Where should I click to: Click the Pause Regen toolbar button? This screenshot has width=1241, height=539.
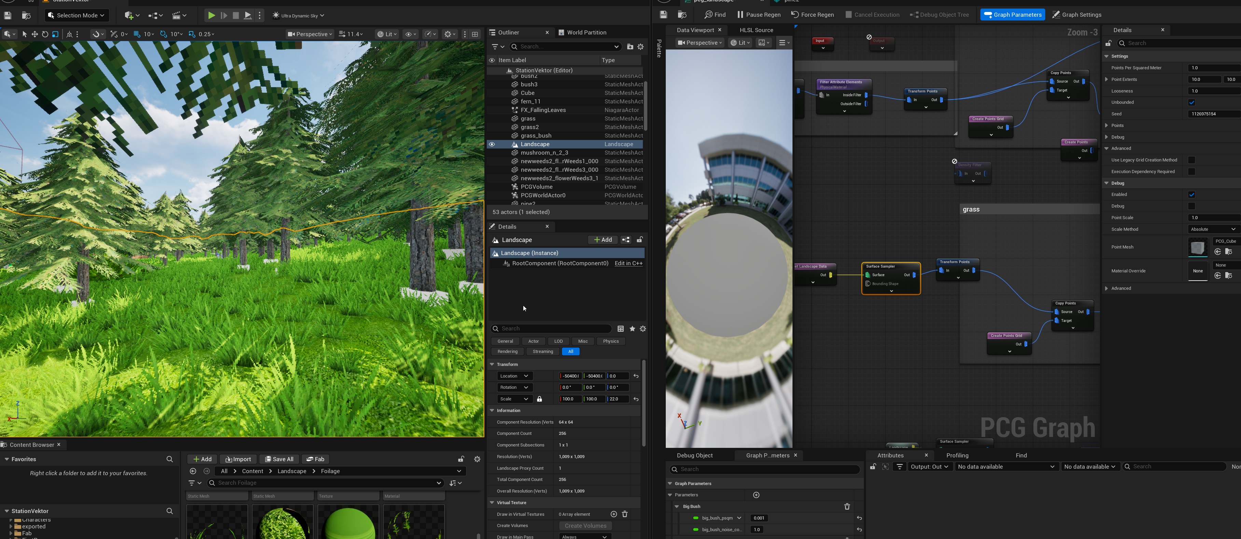[x=759, y=14]
